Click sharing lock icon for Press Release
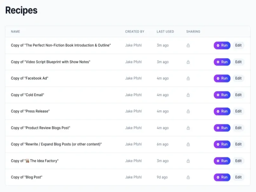Viewport: 256px width, 192px height. (x=188, y=111)
